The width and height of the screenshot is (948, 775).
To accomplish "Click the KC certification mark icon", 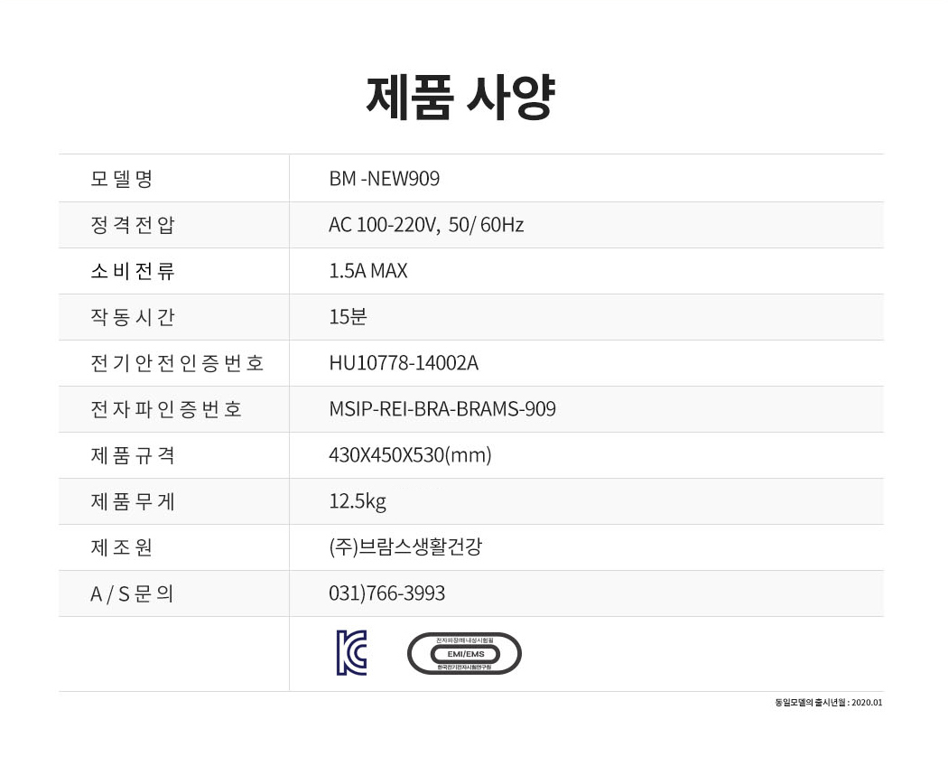I will (x=351, y=653).
